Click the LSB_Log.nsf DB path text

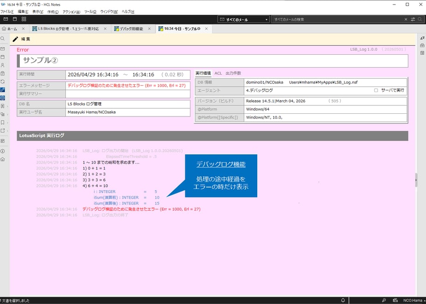(323, 82)
